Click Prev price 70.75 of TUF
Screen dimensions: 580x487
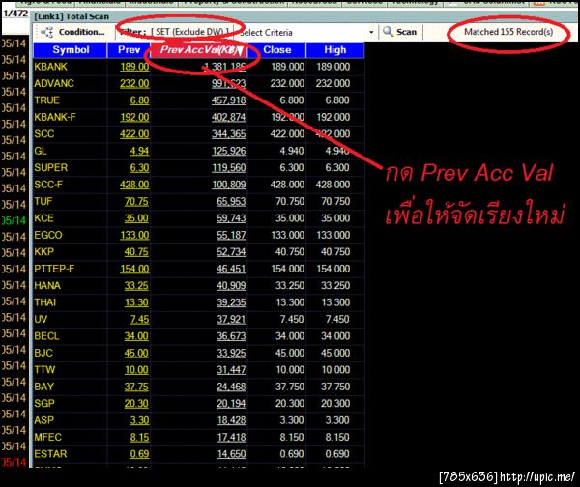click(x=137, y=201)
